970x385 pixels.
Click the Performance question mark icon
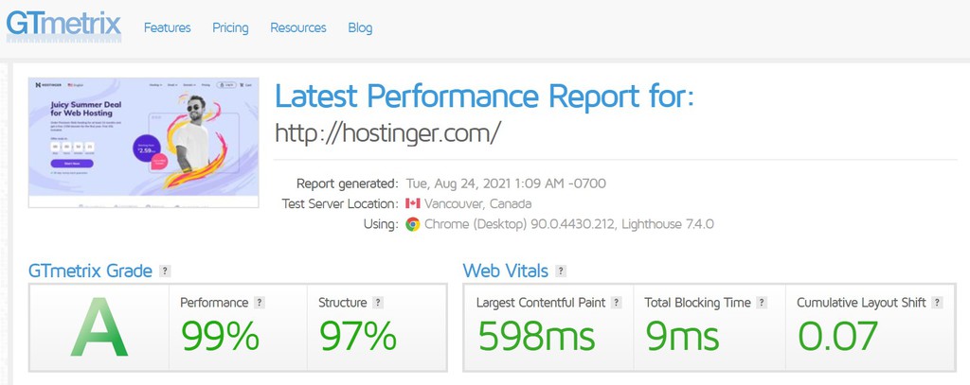point(260,303)
